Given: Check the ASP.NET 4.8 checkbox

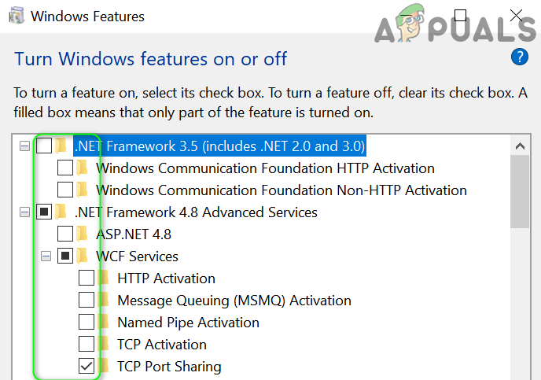Looking at the screenshot, I should click(65, 234).
